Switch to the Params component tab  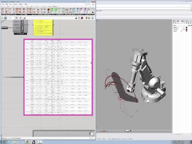3,7
